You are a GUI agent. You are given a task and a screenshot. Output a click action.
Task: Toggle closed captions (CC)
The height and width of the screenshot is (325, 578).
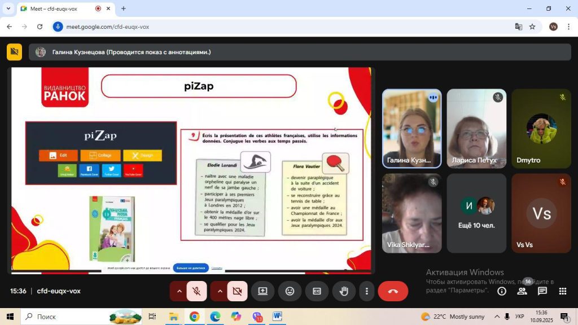point(317,291)
